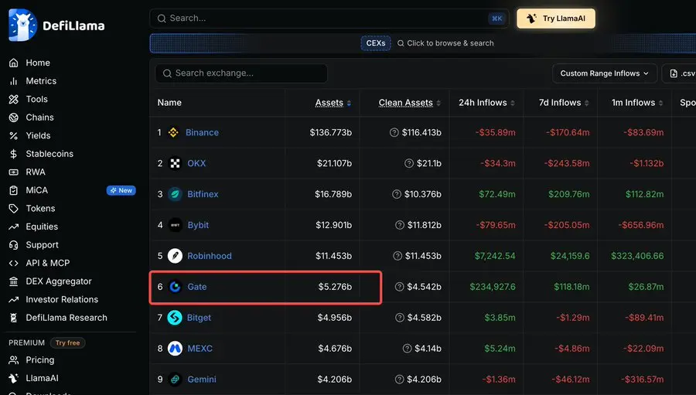Click the CEXs category chip
This screenshot has width=696, height=395.
376,43
